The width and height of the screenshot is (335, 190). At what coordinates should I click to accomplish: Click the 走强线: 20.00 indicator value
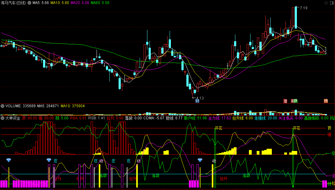[266, 118]
